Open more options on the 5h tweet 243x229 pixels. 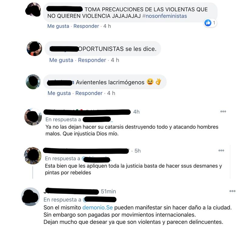click(x=221, y=150)
